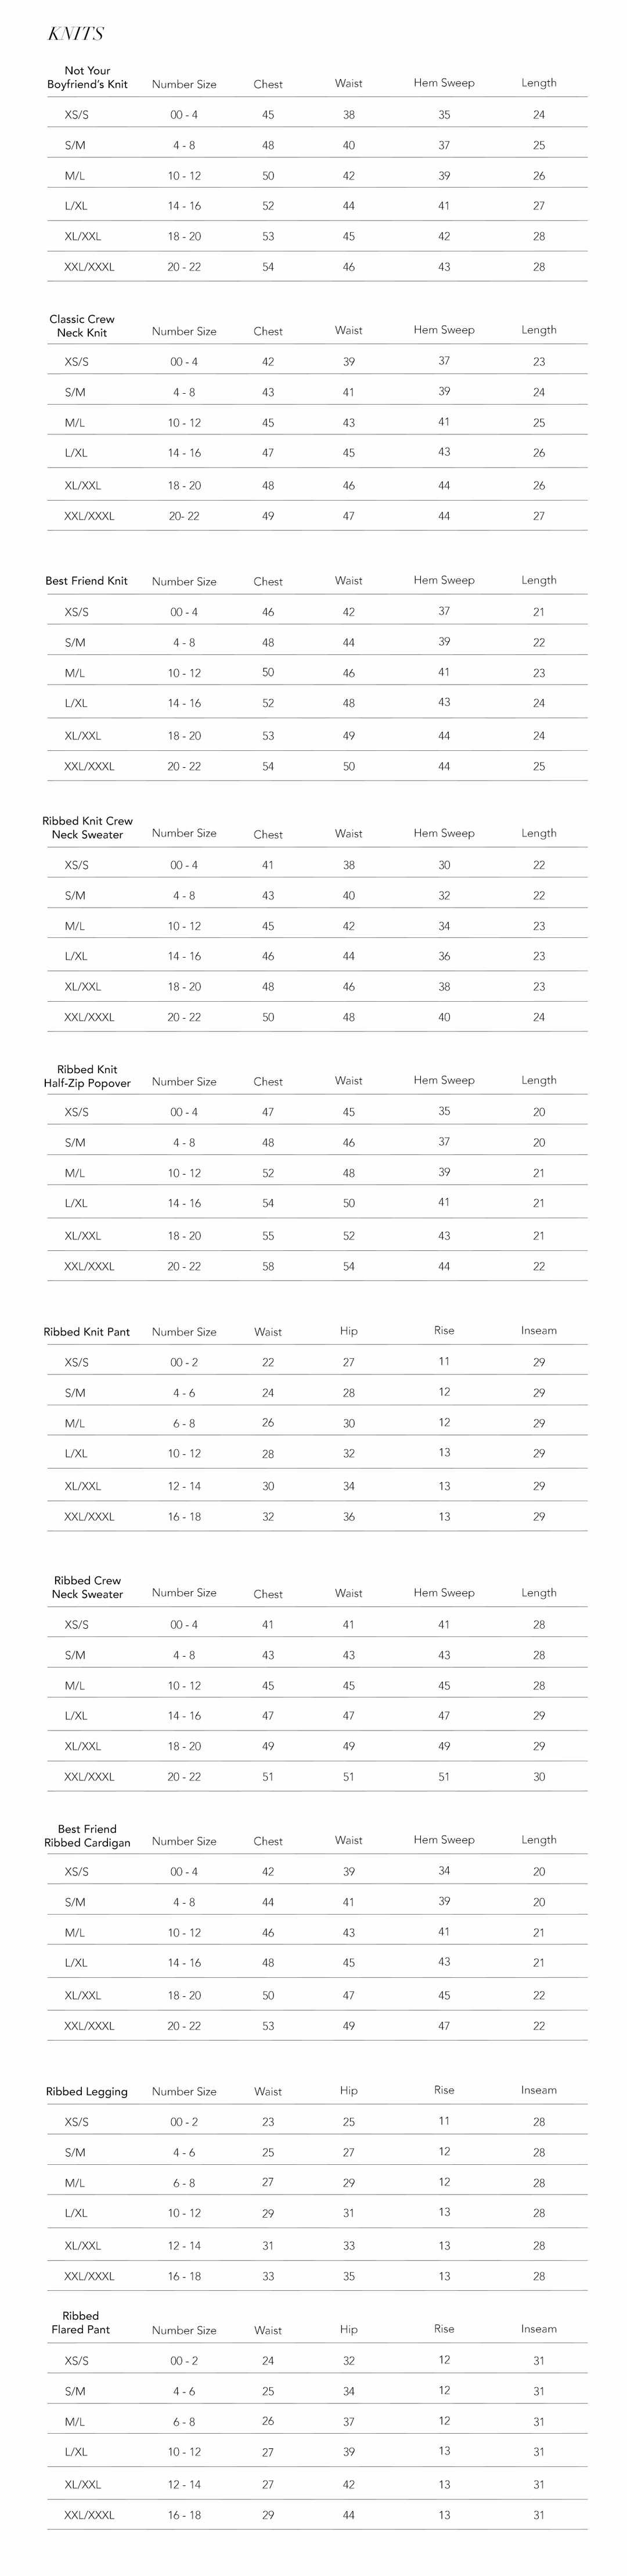Image resolution: width=627 pixels, height=2576 pixels.
Task: Click the Classic Crew Neck Knit table title
Action: 82,326
